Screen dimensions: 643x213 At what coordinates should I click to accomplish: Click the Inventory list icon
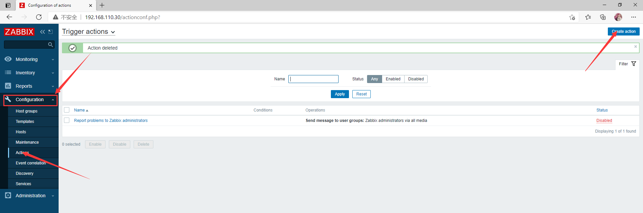(8, 72)
